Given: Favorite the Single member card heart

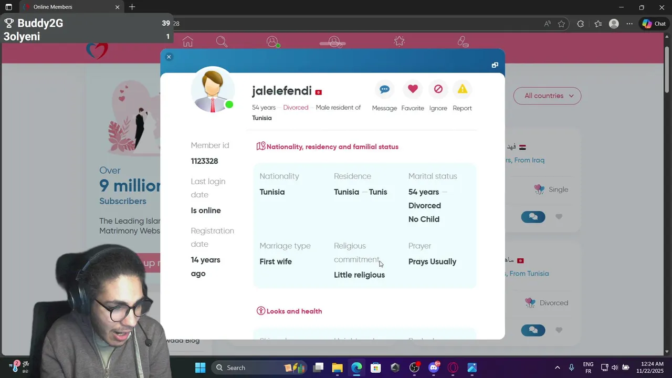Looking at the screenshot, I should (x=559, y=217).
